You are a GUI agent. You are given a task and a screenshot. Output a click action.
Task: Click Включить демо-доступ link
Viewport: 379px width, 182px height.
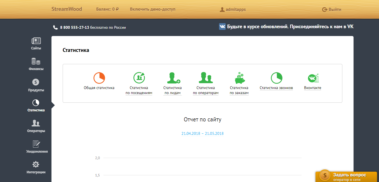coord(152,9)
